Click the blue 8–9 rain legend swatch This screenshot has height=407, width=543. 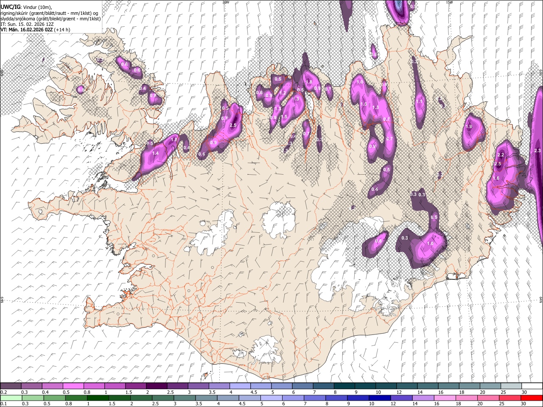[336, 398]
